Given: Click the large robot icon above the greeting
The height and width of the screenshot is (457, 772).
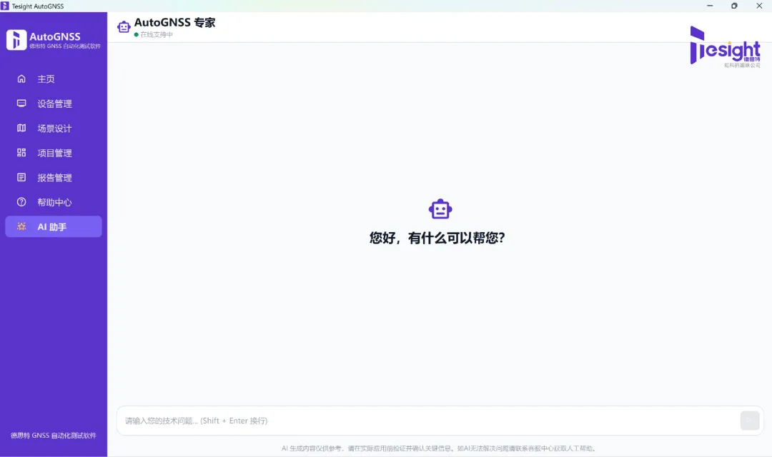Looking at the screenshot, I should pyautogui.click(x=440, y=209).
